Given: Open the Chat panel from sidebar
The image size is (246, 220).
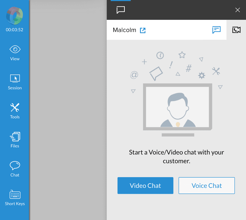Looking at the screenshot, I should (x=14, y=168).
